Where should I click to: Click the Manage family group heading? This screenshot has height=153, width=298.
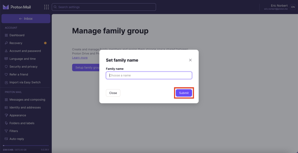pos(110,31)
